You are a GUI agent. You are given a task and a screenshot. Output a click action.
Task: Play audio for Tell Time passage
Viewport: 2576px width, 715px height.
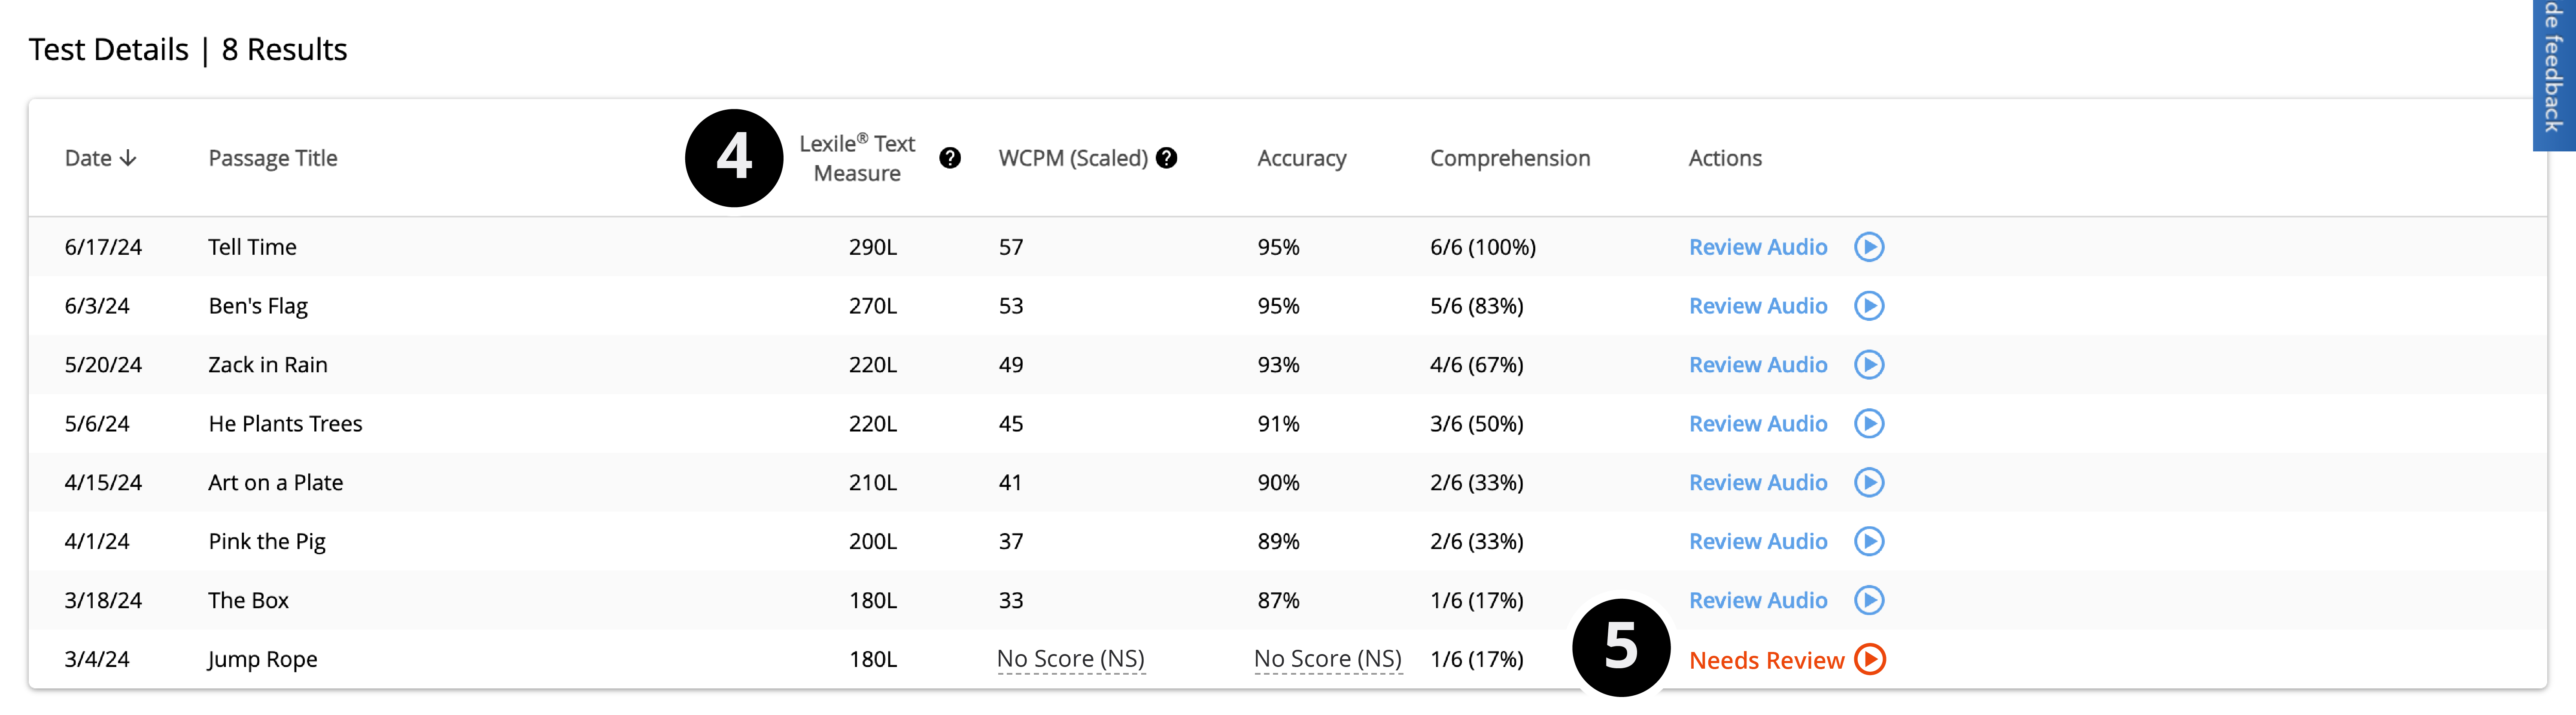[x=1868, y=247]
